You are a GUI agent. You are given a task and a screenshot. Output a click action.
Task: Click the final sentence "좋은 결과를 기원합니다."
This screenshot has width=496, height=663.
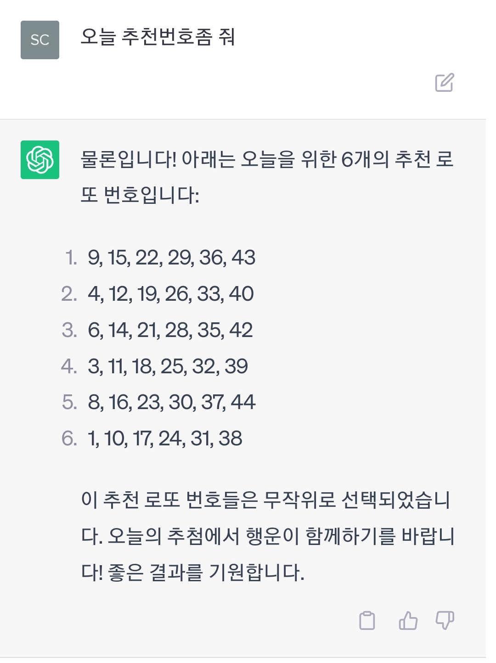click(x=206, y=573)
